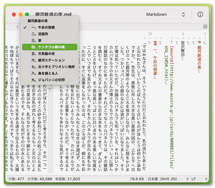The width and height of the screenshot is (215, 188).
Task: Select 銀河鉄道の夜 title in outline menu
Action: coord(38,21)
